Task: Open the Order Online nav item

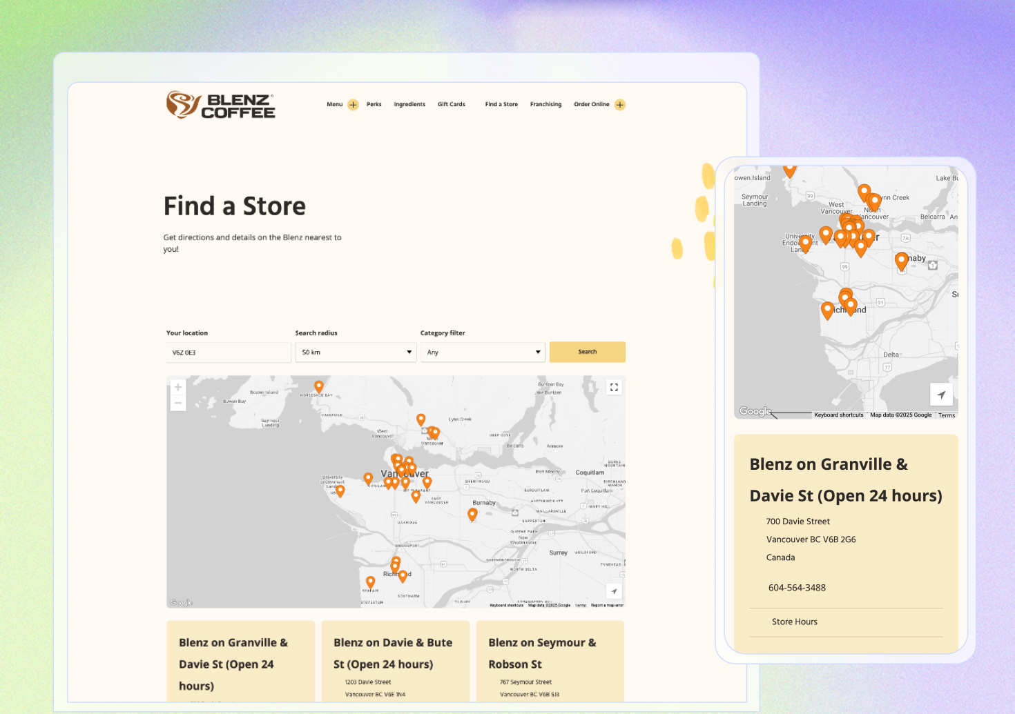Action: pyautogui.click(x=592, y=104)
